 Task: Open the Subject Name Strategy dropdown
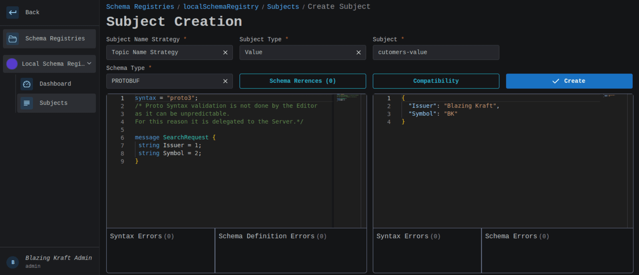(x=169, y=53)
